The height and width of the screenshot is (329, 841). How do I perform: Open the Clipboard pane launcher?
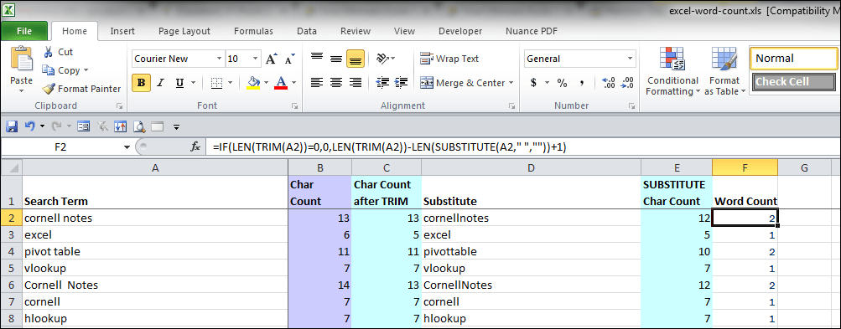click(x=119, y=106)
